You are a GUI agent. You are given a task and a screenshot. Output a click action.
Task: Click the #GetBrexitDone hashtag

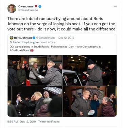coord(19,50)
